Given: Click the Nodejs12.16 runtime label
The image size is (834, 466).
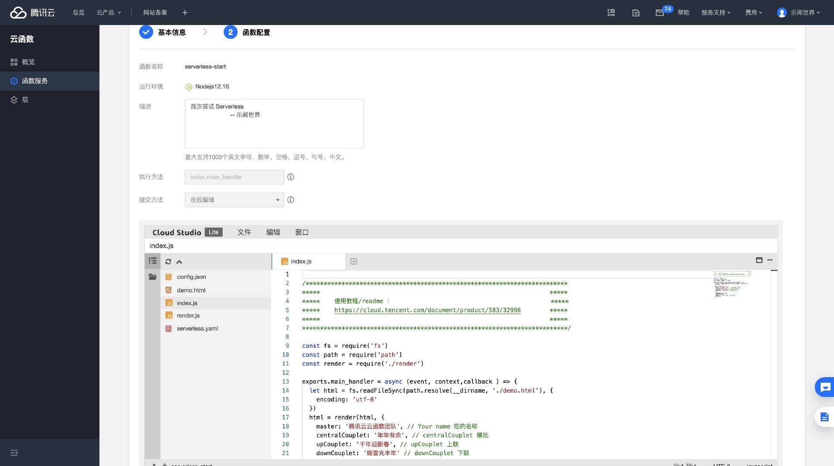Looking at the screenshot, I should point(212,87).
